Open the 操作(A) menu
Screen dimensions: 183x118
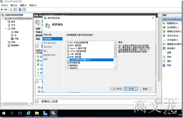(x=14, y=5)
